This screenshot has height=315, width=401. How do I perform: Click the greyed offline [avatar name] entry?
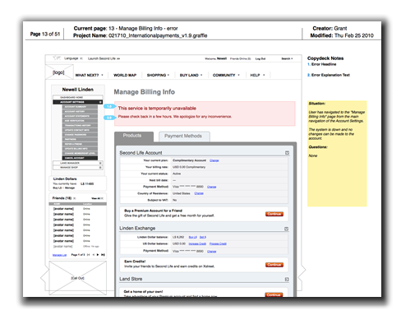click(x=63, y=246)
